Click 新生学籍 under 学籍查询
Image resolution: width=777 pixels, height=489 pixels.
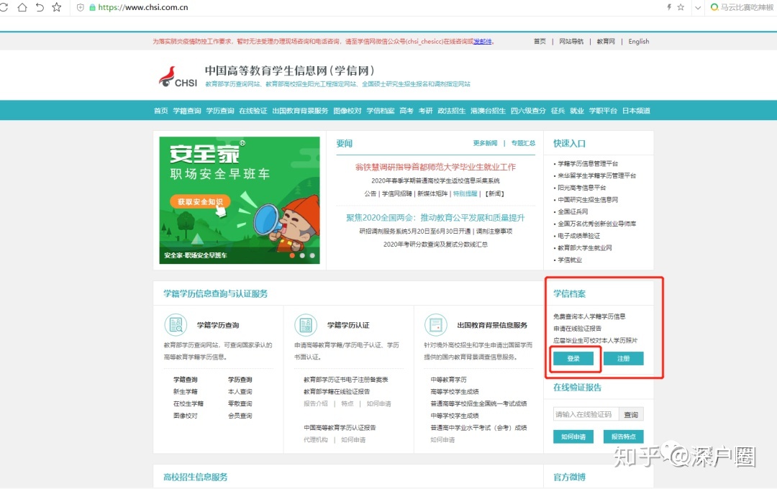[186, 391]
